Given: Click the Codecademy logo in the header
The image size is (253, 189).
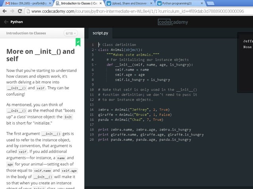Looking at the screenshot, I should [173, 22].
